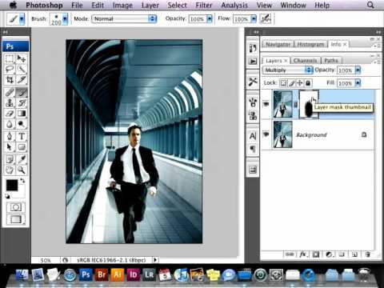Open the layer Fill slider arrow

pos(358,83)
